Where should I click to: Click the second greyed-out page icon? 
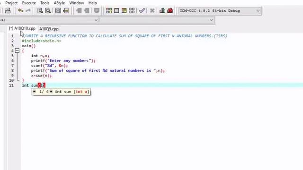point(87,10)
